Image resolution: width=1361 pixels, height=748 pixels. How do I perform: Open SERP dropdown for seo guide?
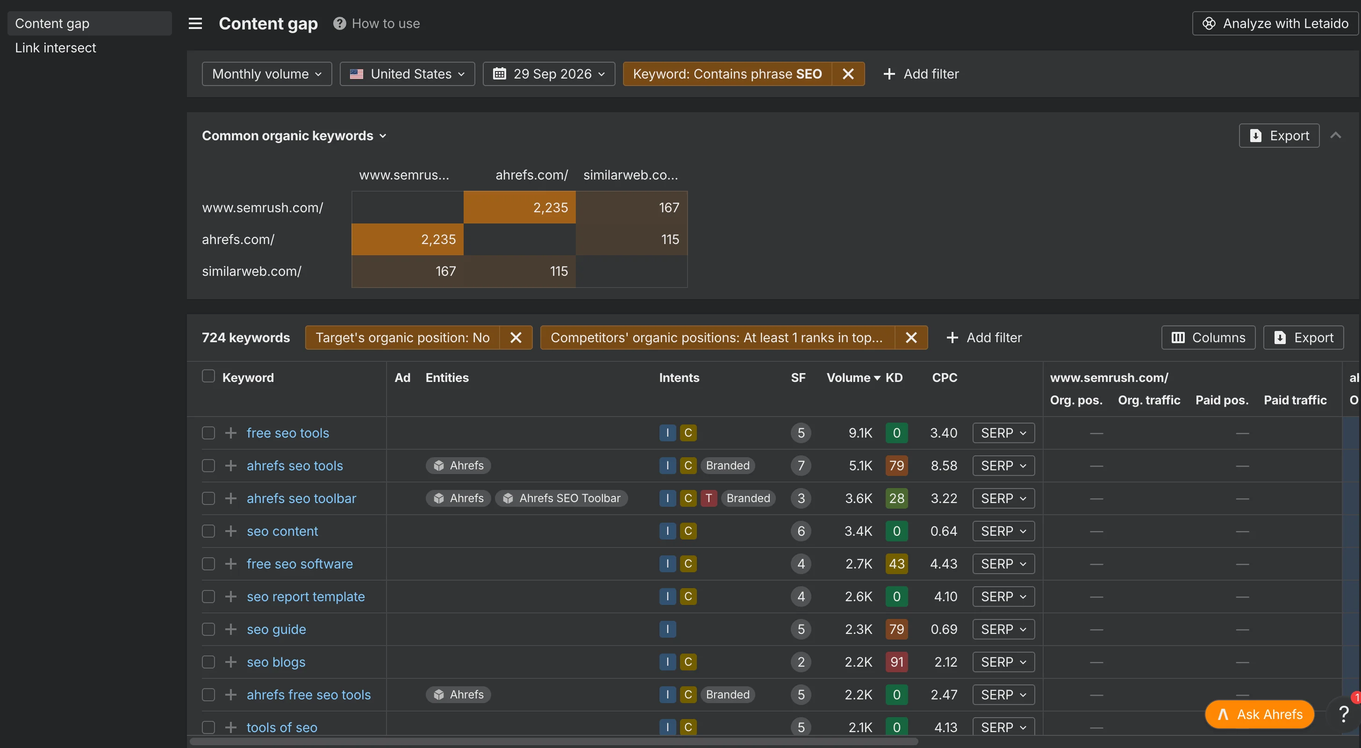pyautogui.click(x=1003, y=629)
